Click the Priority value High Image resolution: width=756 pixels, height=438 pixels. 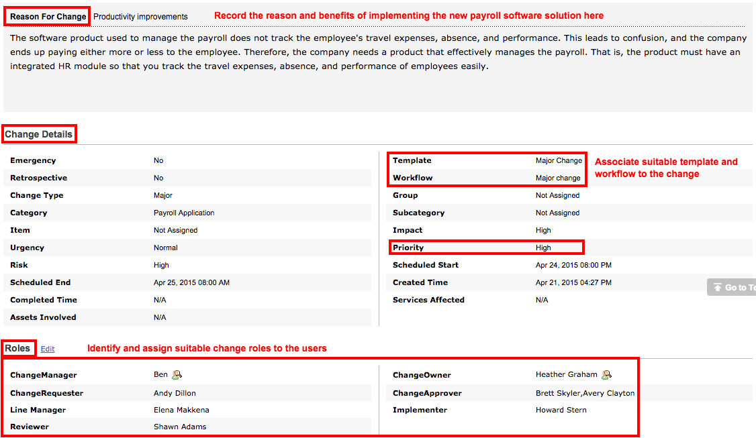tap(543, 248)
